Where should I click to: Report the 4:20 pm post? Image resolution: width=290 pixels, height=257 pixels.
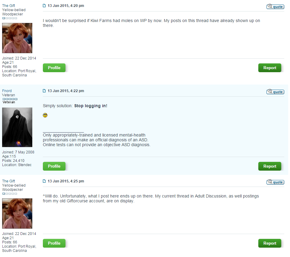[x=270, y=68]
